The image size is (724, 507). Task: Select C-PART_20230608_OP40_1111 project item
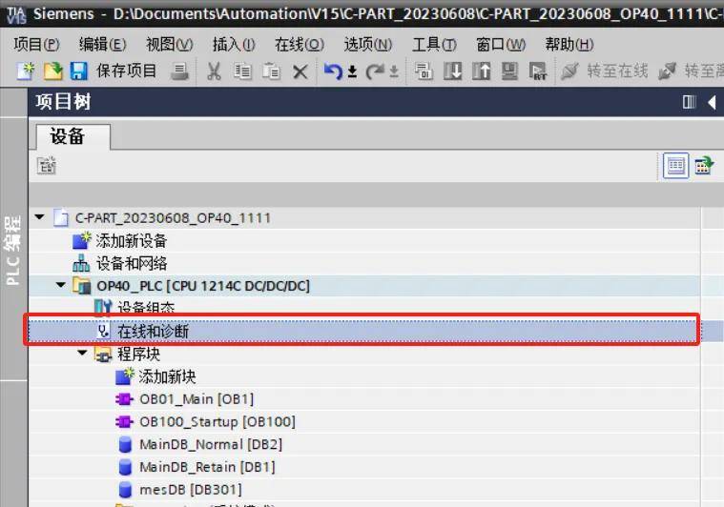(174, 217)
